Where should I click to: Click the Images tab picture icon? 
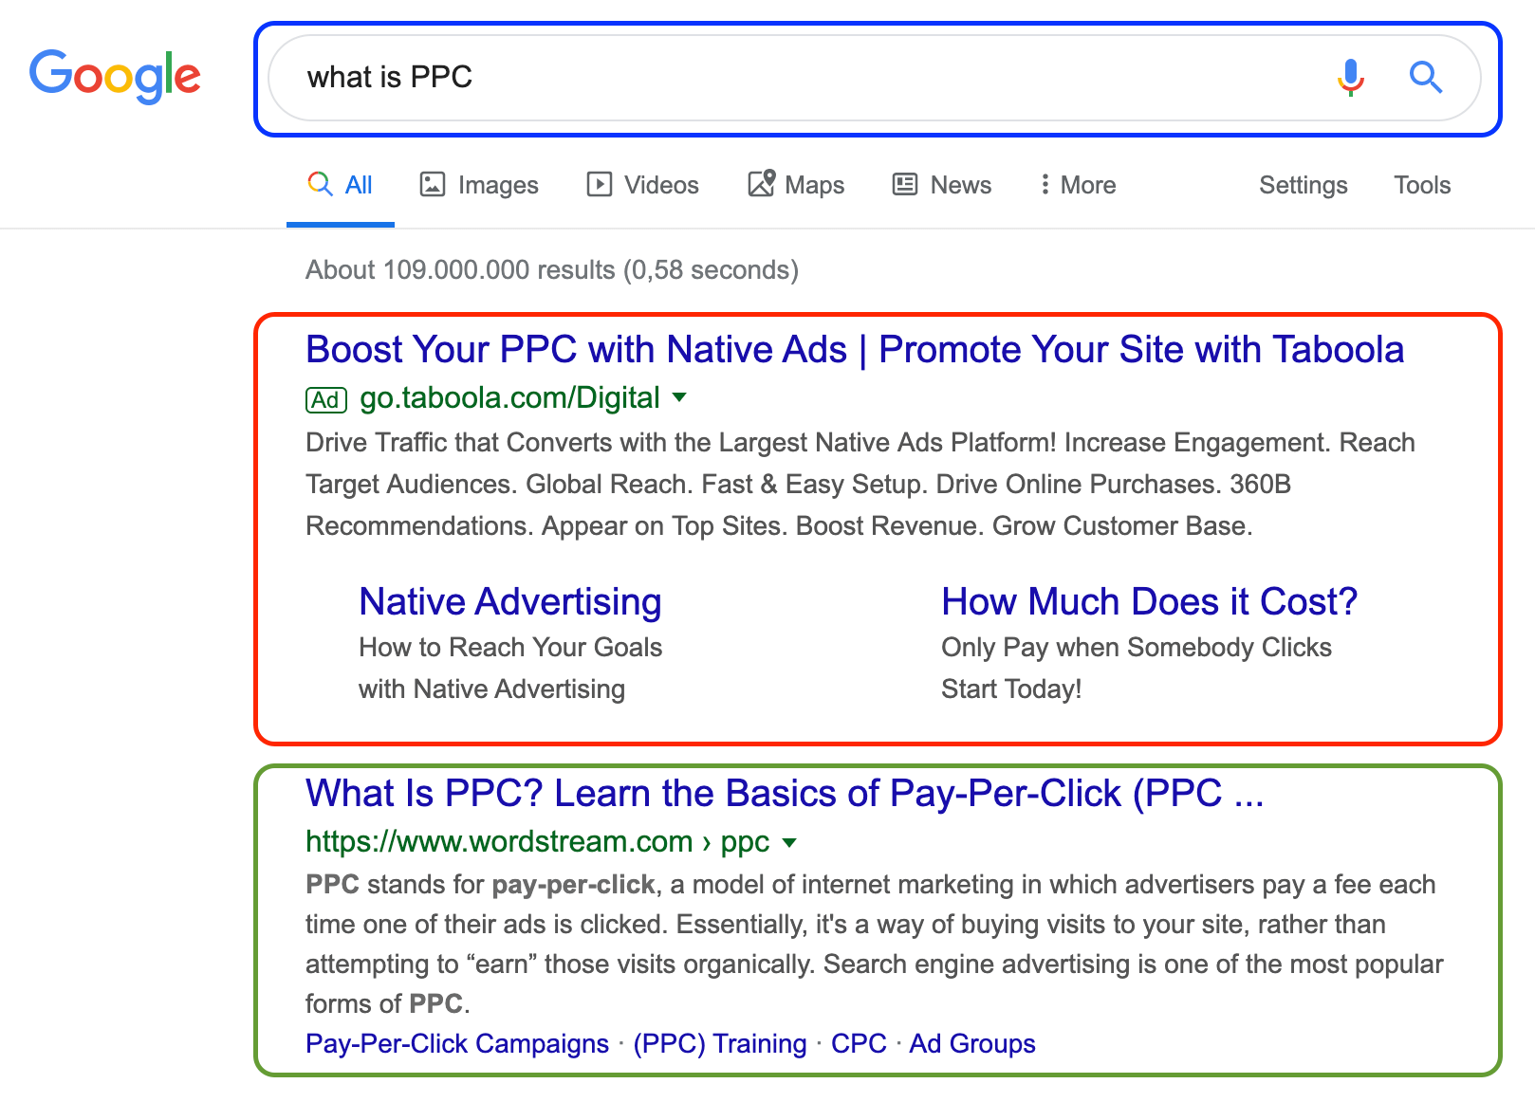[x=433, y=184]
